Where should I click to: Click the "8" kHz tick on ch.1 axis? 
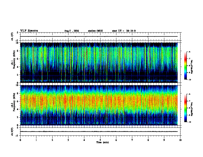click(x=18, y=51)
